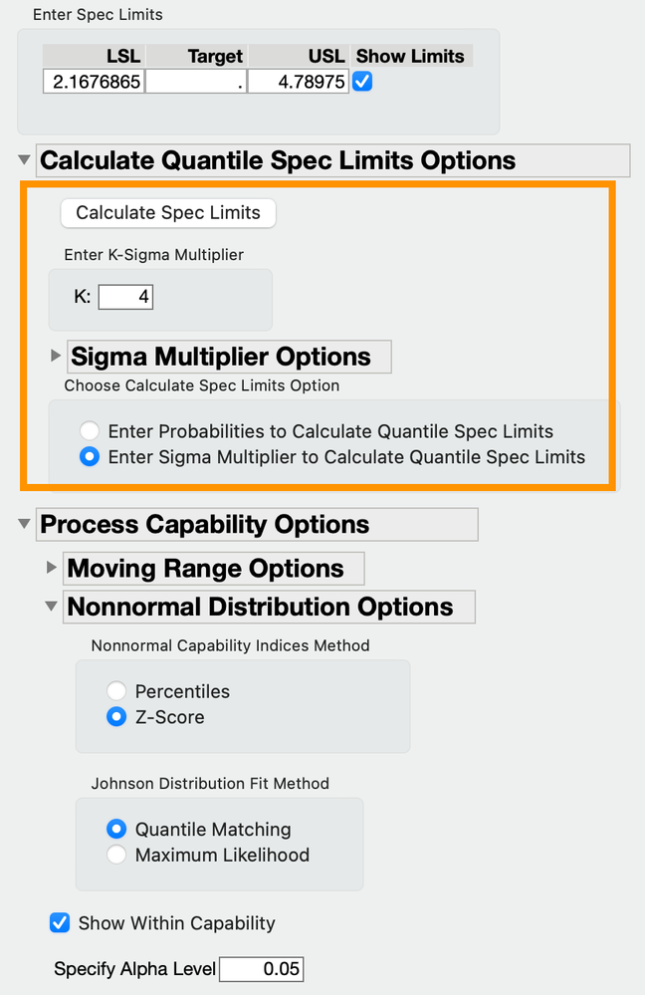Collapse the Process Capability Options section

pos(24,524)
